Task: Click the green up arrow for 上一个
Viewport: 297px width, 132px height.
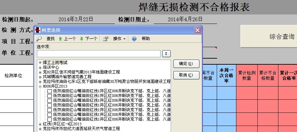Action: (60, 39)
